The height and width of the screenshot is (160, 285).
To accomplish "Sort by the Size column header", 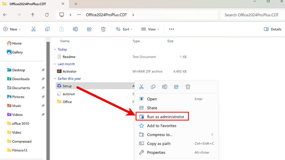I will tap(170, 41).
